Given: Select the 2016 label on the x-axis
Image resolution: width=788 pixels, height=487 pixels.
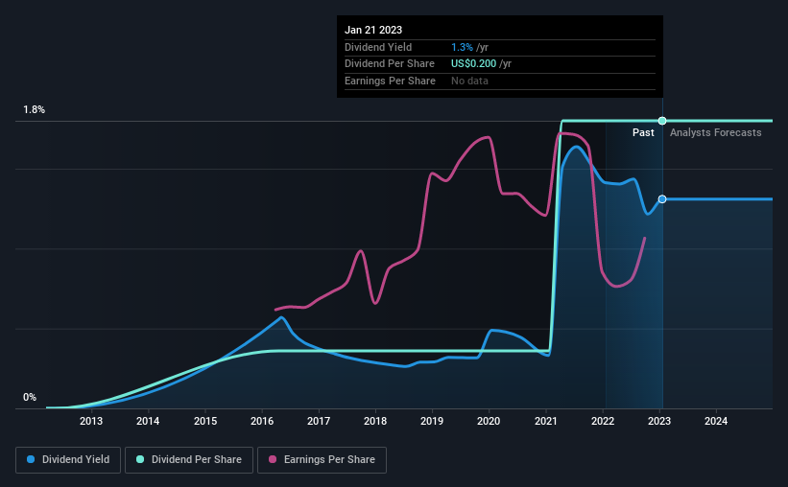Looking at the screenshot, I should click(x=262, y=421).
